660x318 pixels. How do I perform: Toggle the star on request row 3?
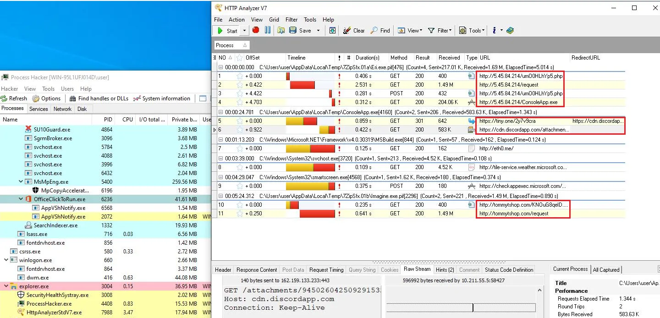pos(239,93)
